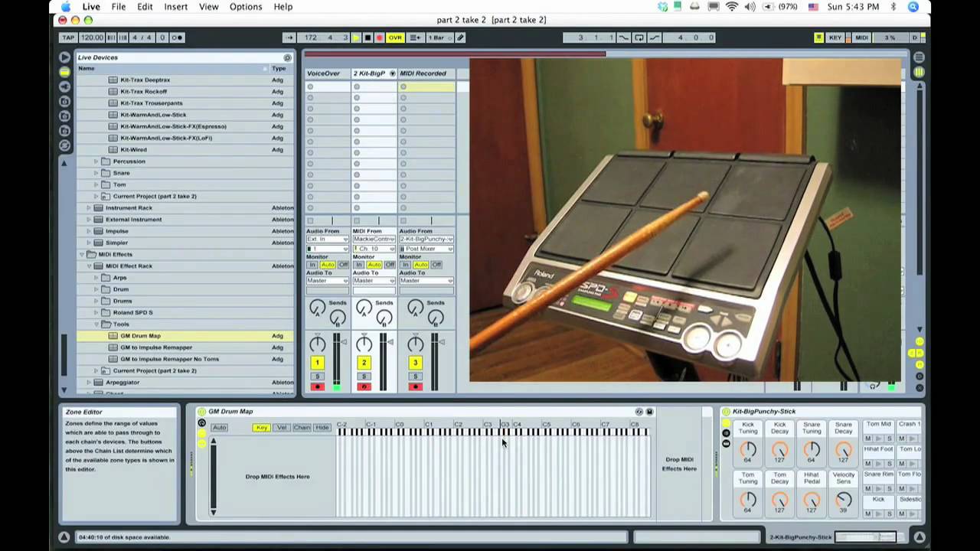Expand the Percussion folder

tap(96, 161)
